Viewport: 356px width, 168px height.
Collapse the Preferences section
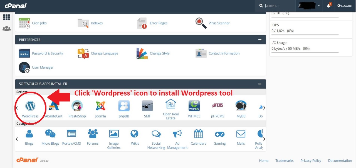click(260, 40)
